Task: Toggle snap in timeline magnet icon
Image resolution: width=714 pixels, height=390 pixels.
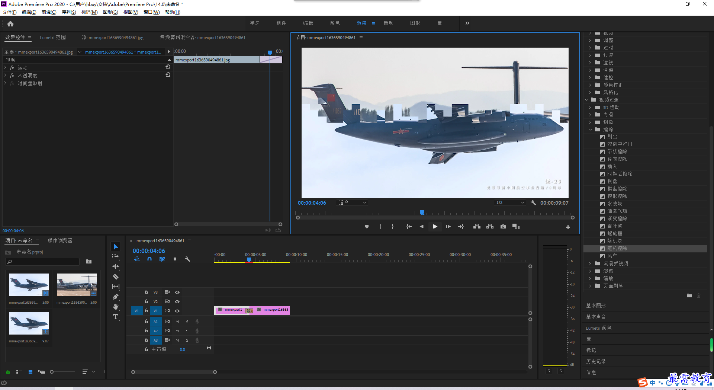Action: click(149, 259)
